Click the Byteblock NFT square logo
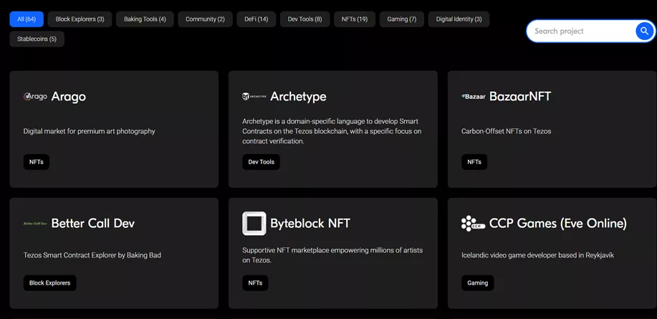 point(254,224)
